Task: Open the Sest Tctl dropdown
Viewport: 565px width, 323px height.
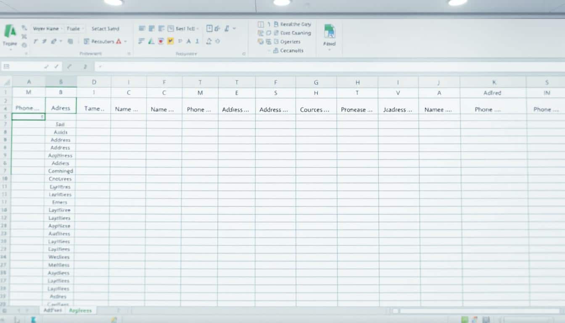Action: coord(198,29)
